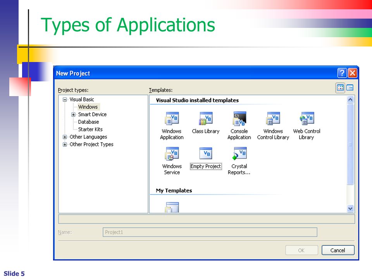Screen dimensions: 372x279
Task: Pick the Console Application template icon
Action: [239, 119]
